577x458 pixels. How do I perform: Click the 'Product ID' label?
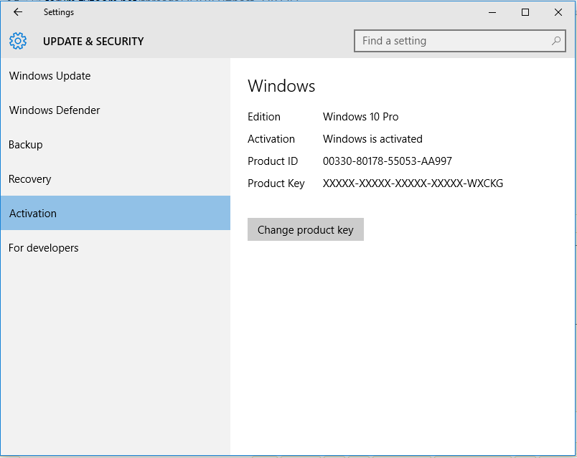273,161
